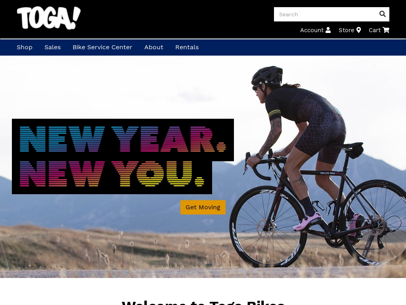Screen dimensions: 406x305
Task: Click the Store link text
Action: 346,30
